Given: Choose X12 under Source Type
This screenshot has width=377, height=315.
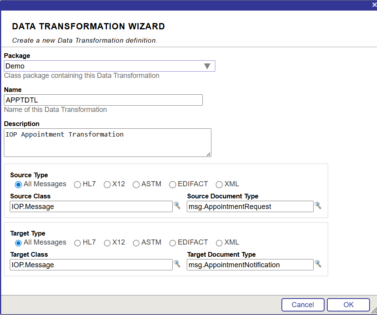Looking at the screenshot, I should [x=107, y=185].
